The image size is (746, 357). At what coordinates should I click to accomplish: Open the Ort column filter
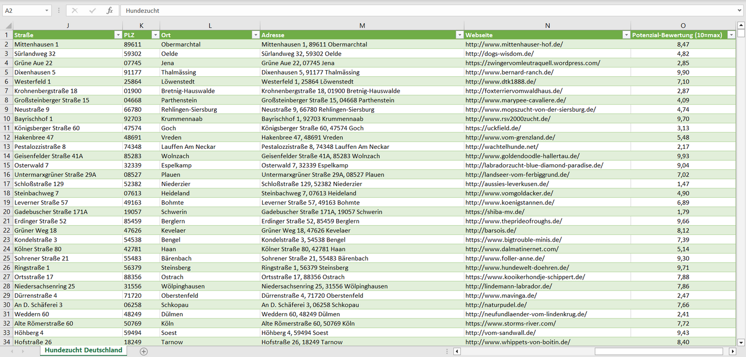(x=256, y=35)
